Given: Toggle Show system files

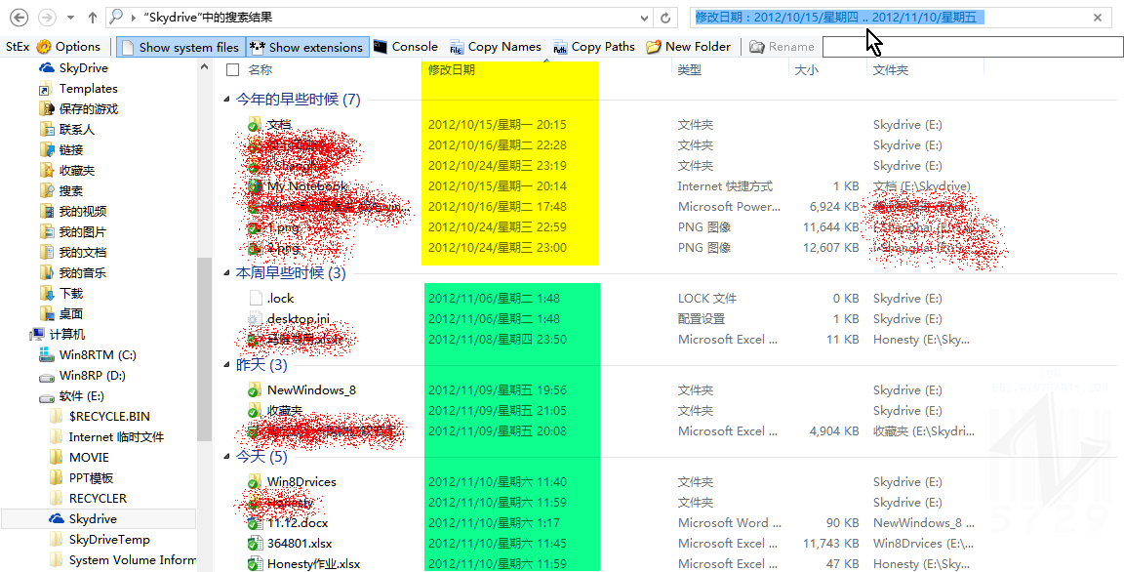Looking at the screenshot, I should pyautogui.click(x=181, y=47).
